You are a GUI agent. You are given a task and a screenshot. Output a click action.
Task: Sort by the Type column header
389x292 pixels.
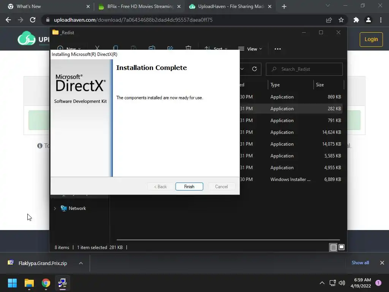(291, 85)
